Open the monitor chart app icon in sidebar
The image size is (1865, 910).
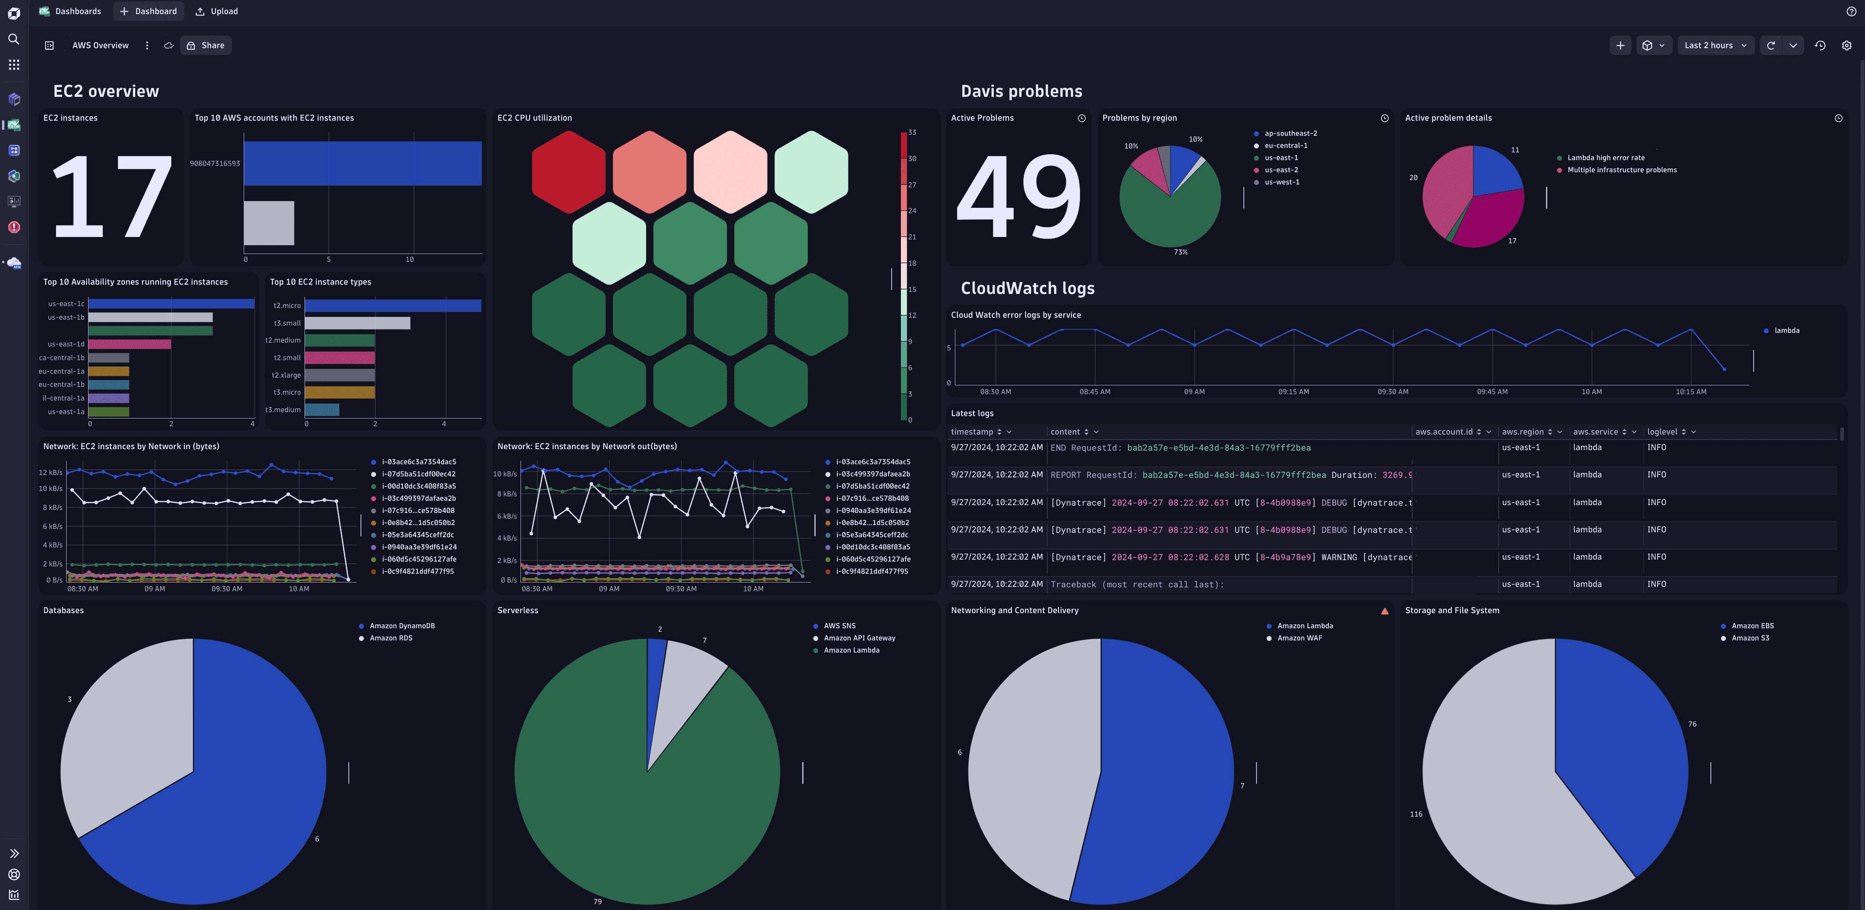[x=14, y=201]
